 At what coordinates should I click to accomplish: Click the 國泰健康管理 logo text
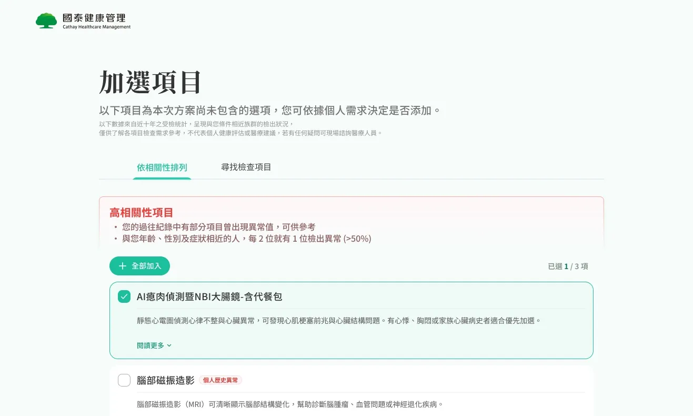[94, 18]
